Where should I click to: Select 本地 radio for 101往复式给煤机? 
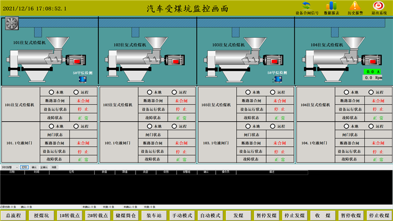(x=51, y=92)
